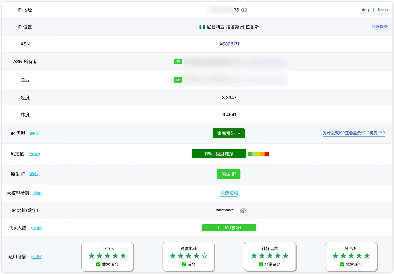Select the AI 应用 suitability card

351,256
